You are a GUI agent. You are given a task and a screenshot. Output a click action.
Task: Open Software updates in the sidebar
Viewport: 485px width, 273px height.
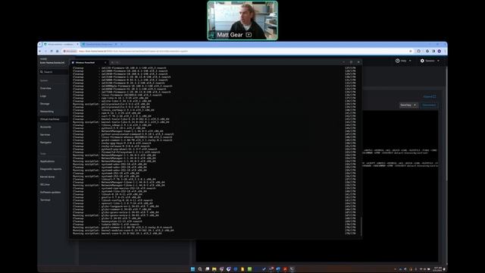(51, 192)
